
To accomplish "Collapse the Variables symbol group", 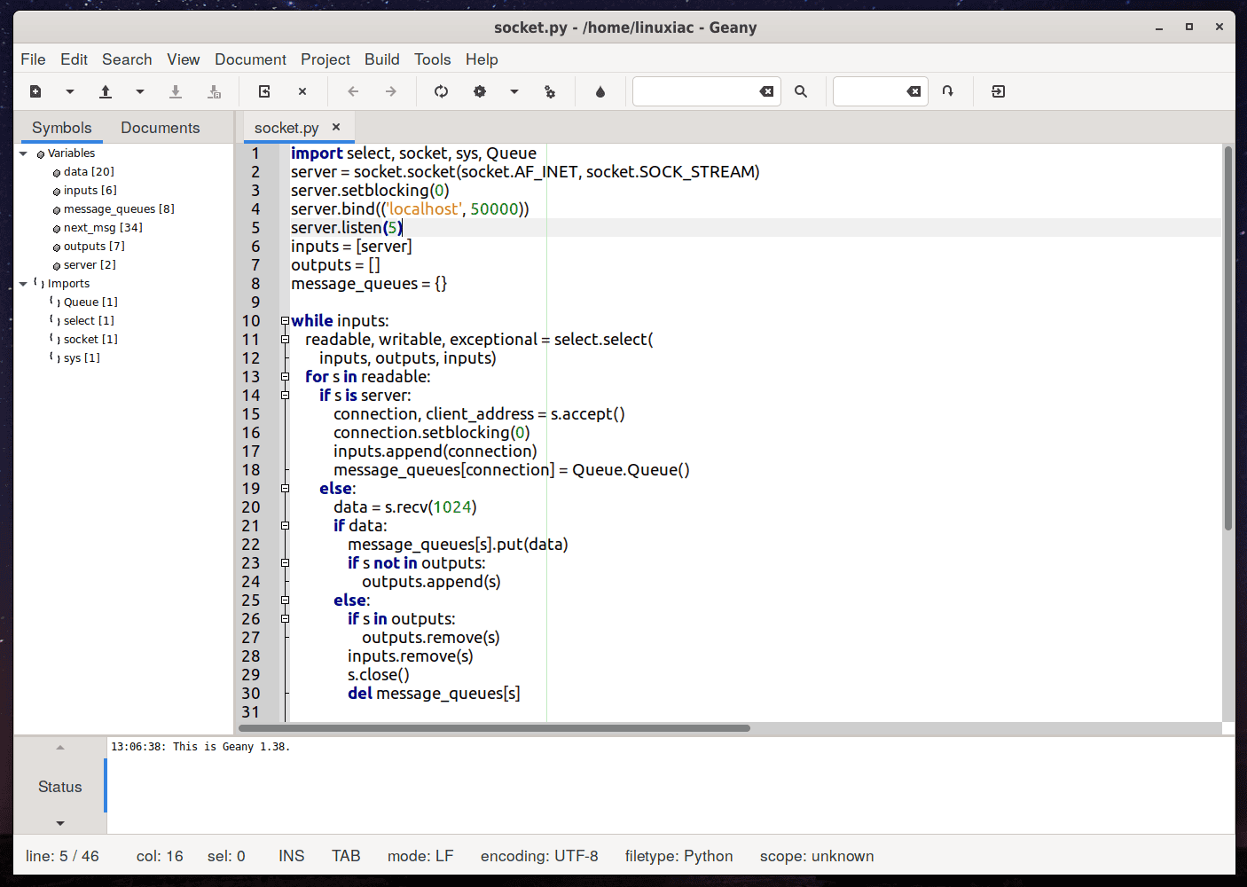I will coord(24,153).
